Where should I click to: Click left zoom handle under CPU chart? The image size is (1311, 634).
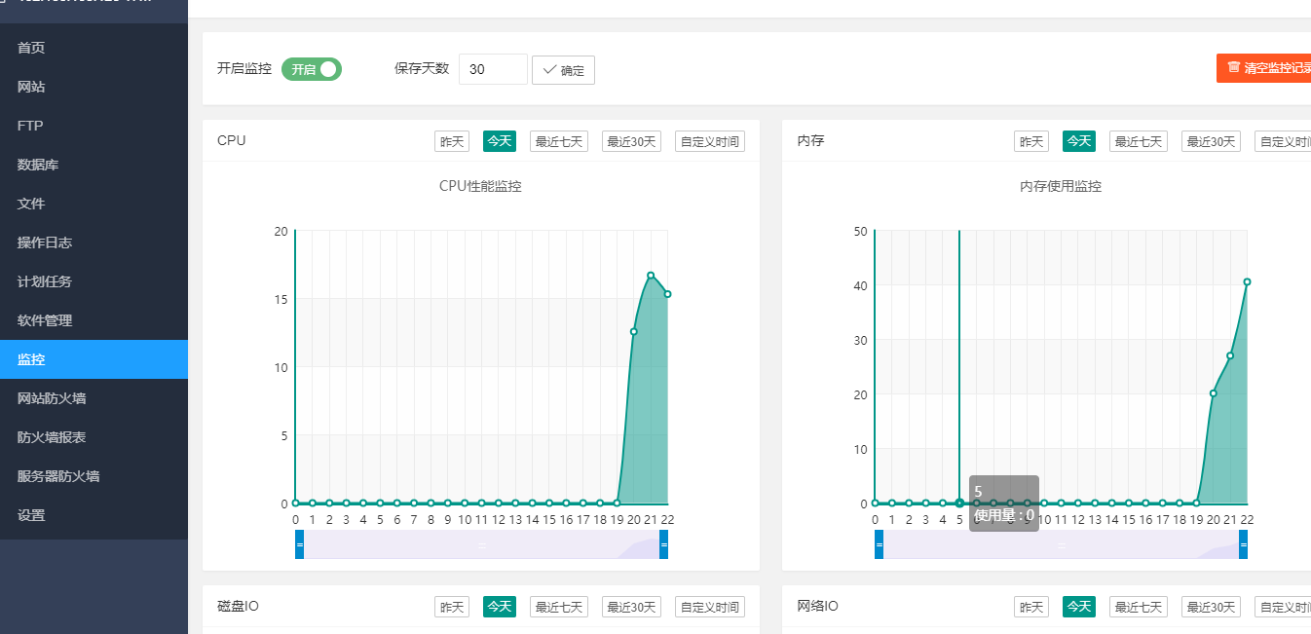coord(300,544)
